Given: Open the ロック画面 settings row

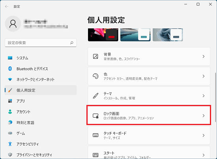Looking at the screenshot, I should click(x=149, y=116).
